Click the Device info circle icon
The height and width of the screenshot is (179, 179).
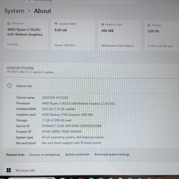[x=9, y=86]
